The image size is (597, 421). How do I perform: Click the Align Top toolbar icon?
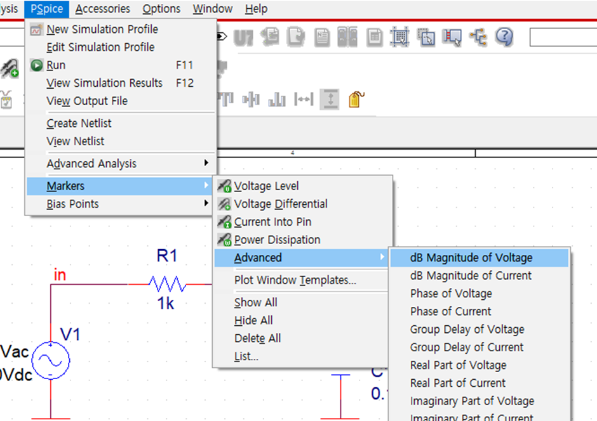[225, 100]
